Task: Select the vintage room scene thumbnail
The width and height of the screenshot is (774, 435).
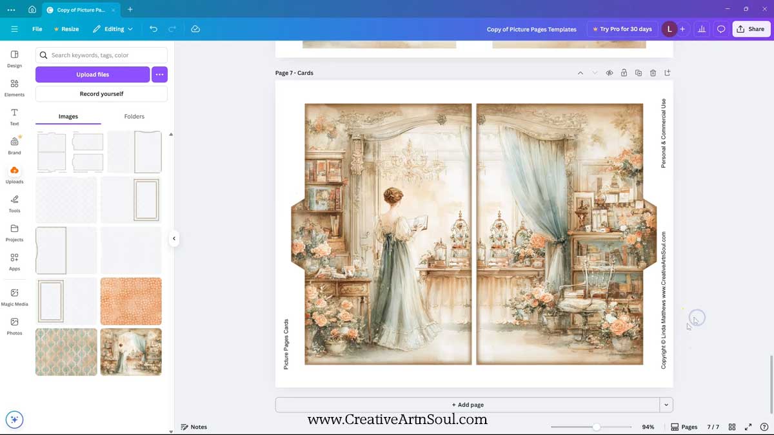Action: (131, 352)
